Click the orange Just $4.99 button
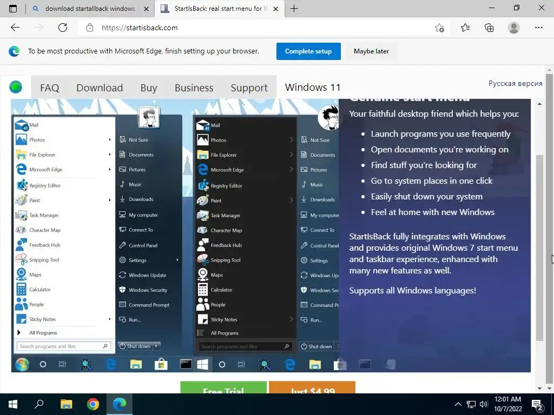This screenshot has width=554, height=415. pos(312,387)
